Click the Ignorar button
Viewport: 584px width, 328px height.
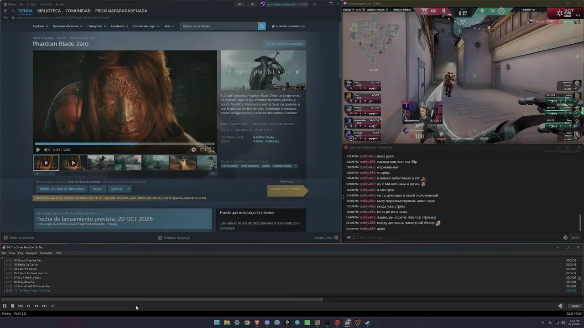coord(117,189)
